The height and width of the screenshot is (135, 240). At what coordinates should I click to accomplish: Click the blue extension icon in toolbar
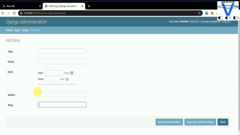coord(207,13)
